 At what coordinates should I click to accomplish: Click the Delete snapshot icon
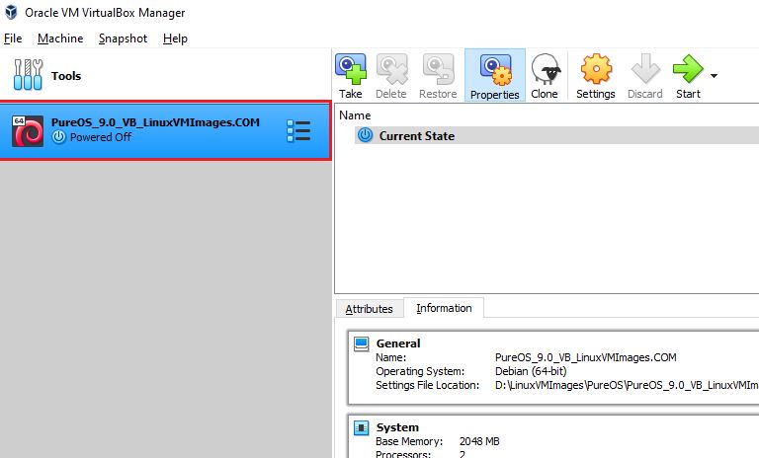coord(391,69)
